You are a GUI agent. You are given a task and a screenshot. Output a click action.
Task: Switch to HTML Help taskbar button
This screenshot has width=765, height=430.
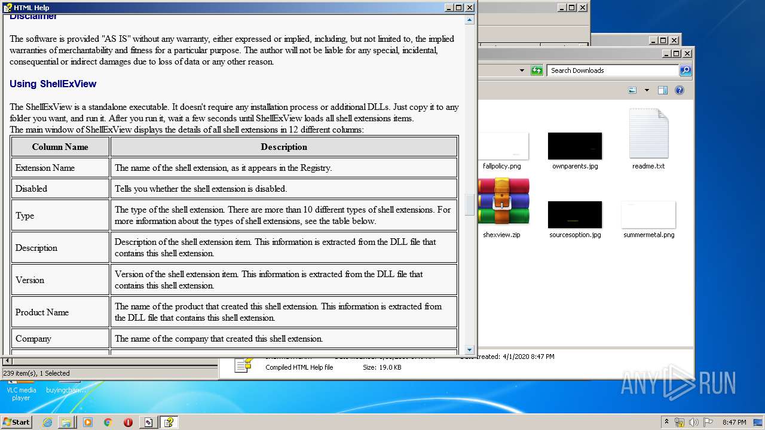tap(169, 422)
